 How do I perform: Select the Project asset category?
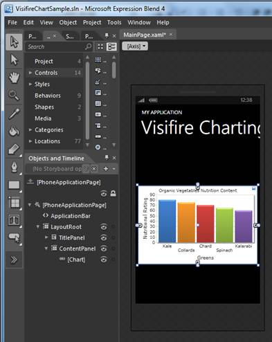point(44,62)
